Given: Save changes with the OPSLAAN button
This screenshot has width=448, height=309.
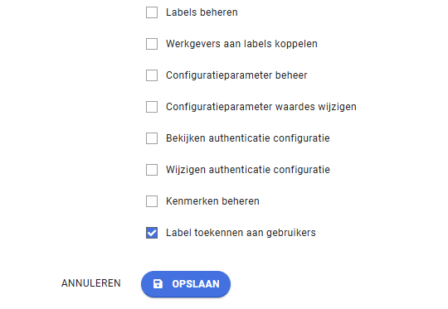Looking at the screenshot, I should [x=186, y=284].
